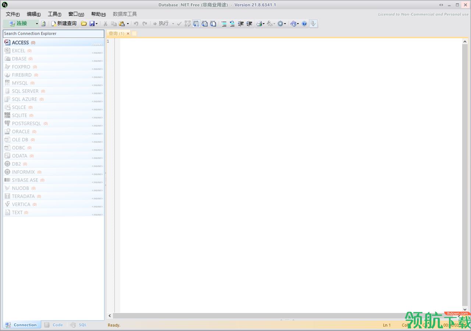471x331 pixels.
Task: Click the blue question mark help icon
Action: click(x=304, y=24)
